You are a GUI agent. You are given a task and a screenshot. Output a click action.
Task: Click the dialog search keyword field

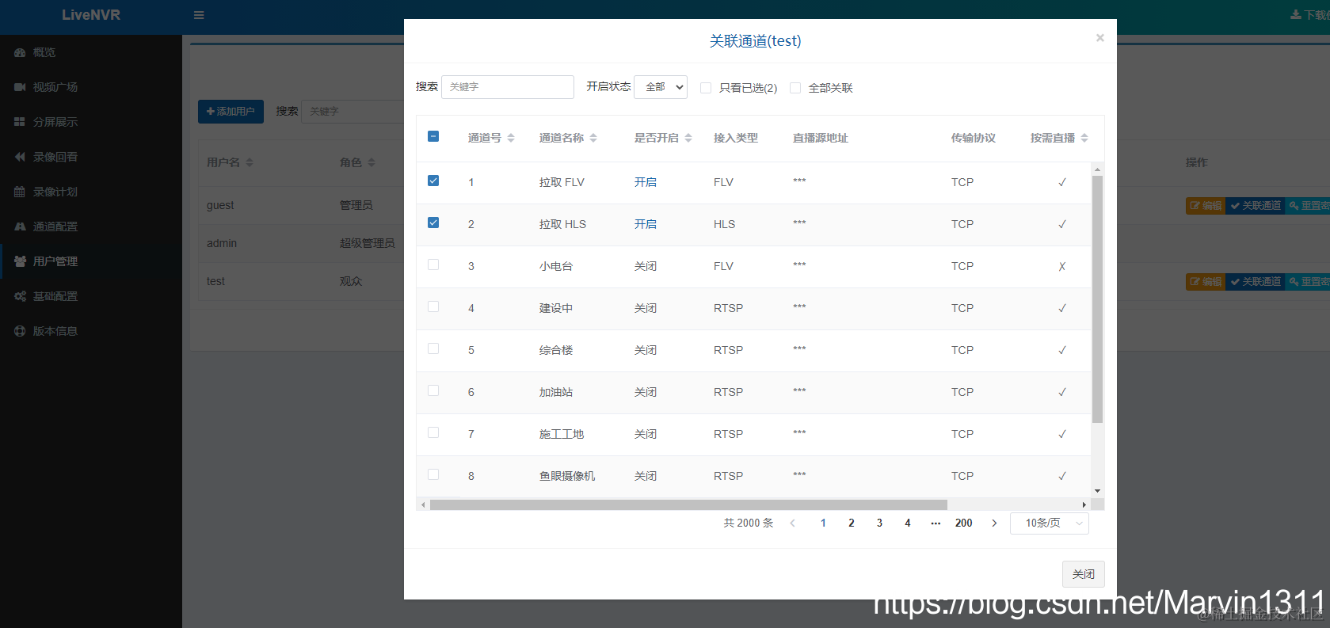(508, 87)
